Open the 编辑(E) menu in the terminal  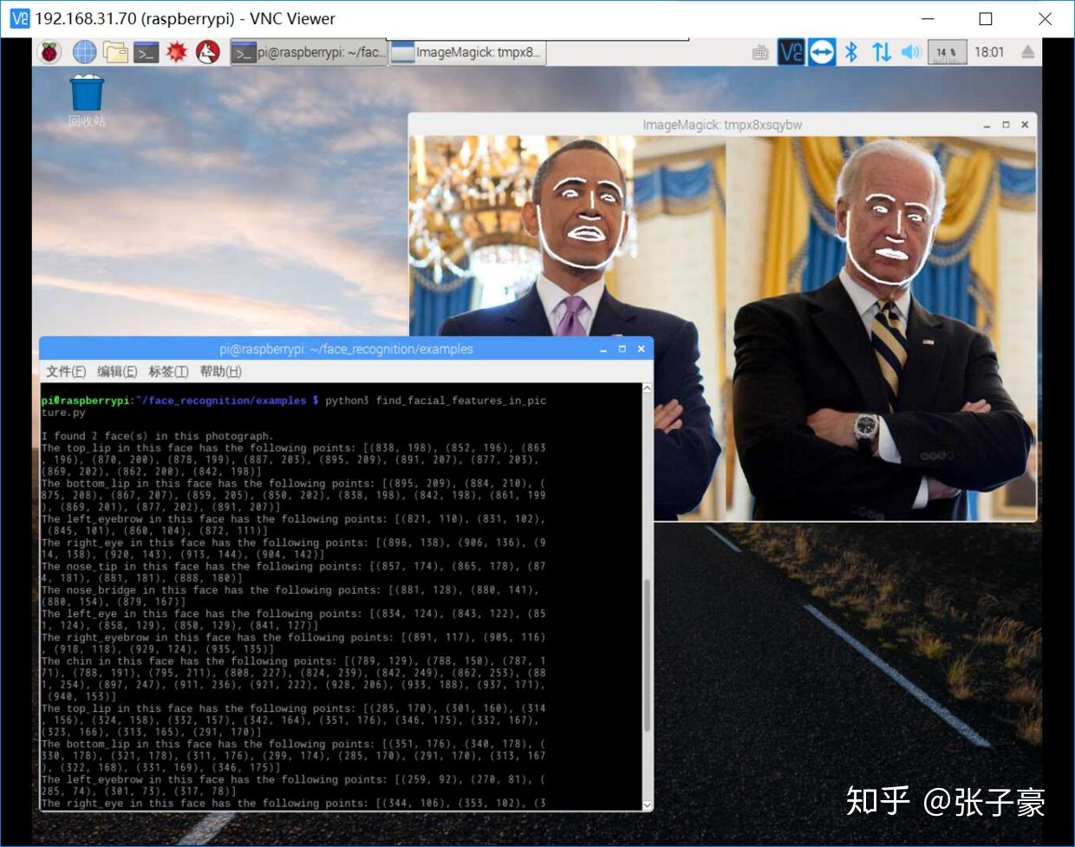119,371
